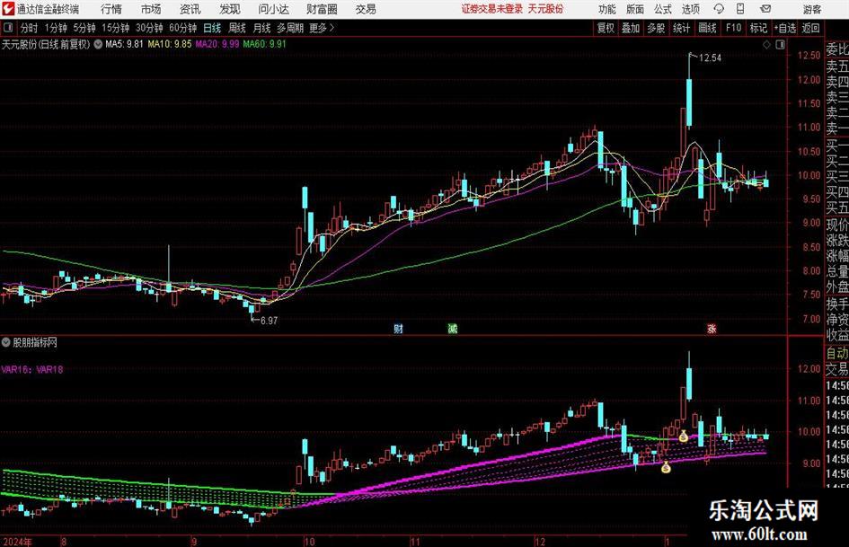Expand the dropdown circle beside 股朋指标网

[6, 342]
